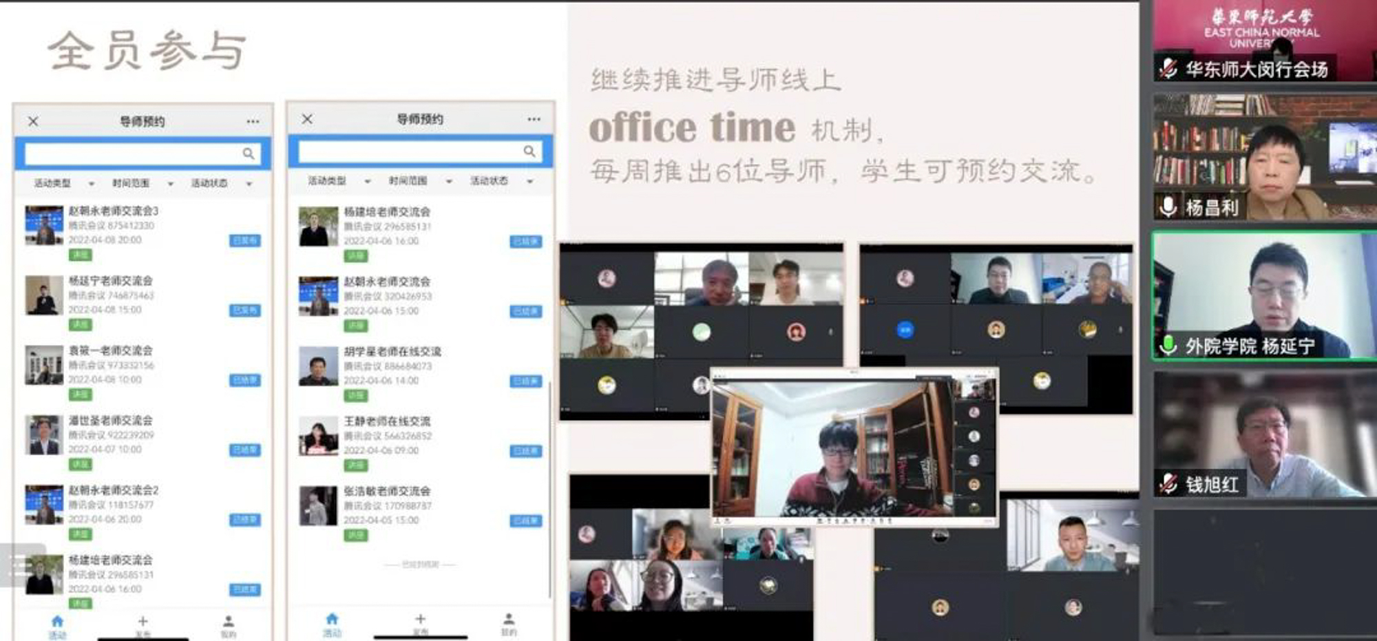
Task: Switch to the 我的 tab in right panel
Action: pos(508,623)
